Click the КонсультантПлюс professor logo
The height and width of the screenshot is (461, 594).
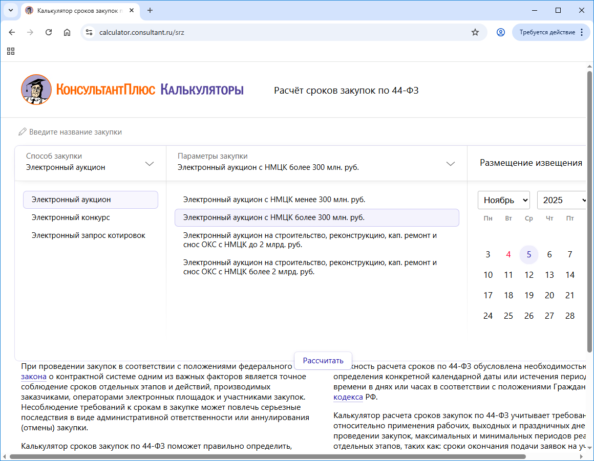[x=36, y=90]
